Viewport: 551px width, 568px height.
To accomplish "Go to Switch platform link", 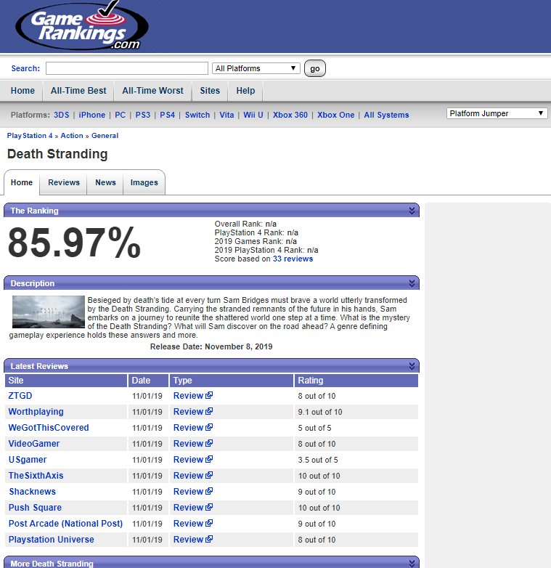I will pyautogui.click(x=197, y=115).
